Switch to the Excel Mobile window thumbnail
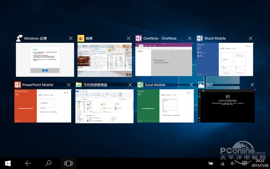 click(165, 106)
